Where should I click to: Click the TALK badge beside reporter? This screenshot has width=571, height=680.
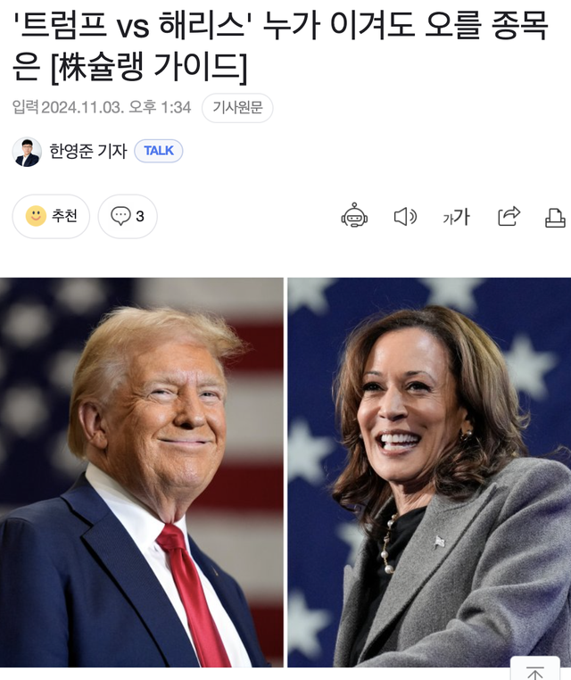click(x=158, y=151)
